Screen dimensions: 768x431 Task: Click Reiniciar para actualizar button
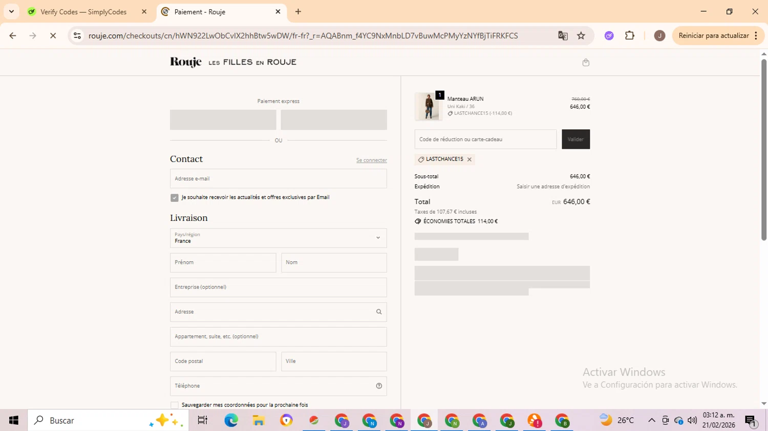pos(713,36)
